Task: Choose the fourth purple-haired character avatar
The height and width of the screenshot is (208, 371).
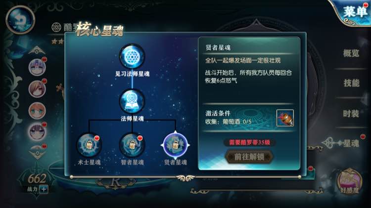Action: (x=37, y=132)
